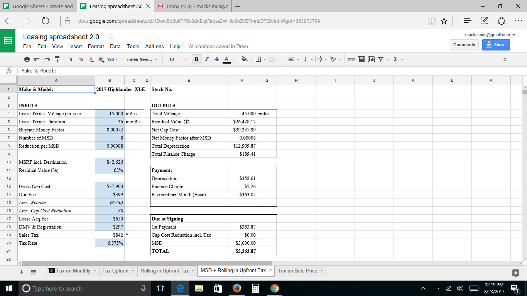Format as currency with dollar icon

(x=71, y=59)
